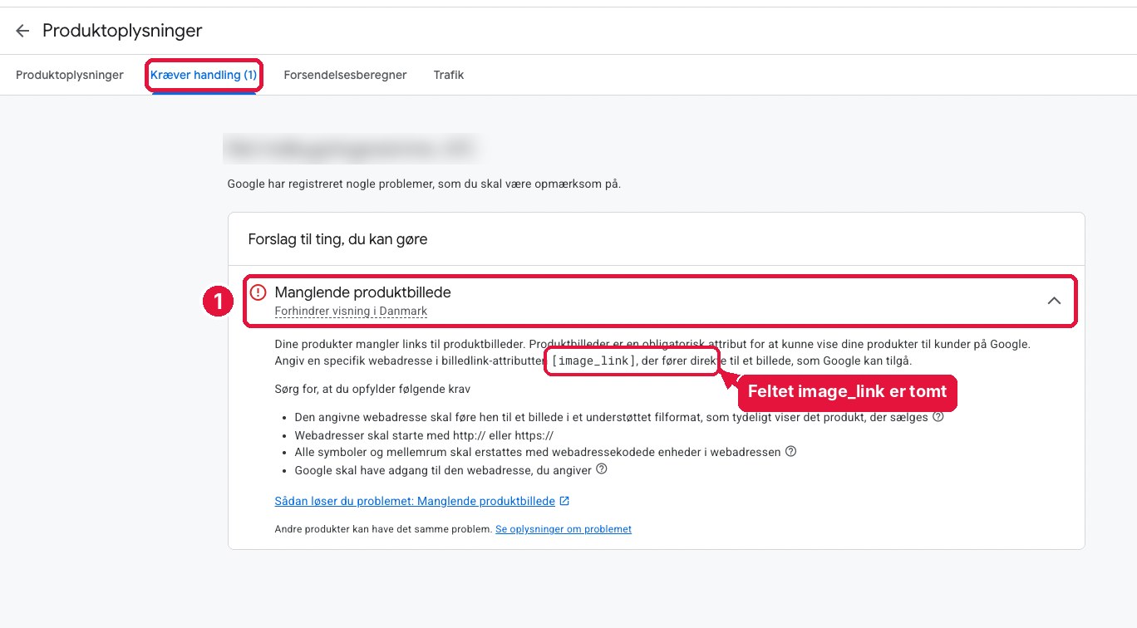Open help icon after 'enheder i webadressen'
Image resolution: width=1137 pixels, height=628 pixels.
[790, 452]
